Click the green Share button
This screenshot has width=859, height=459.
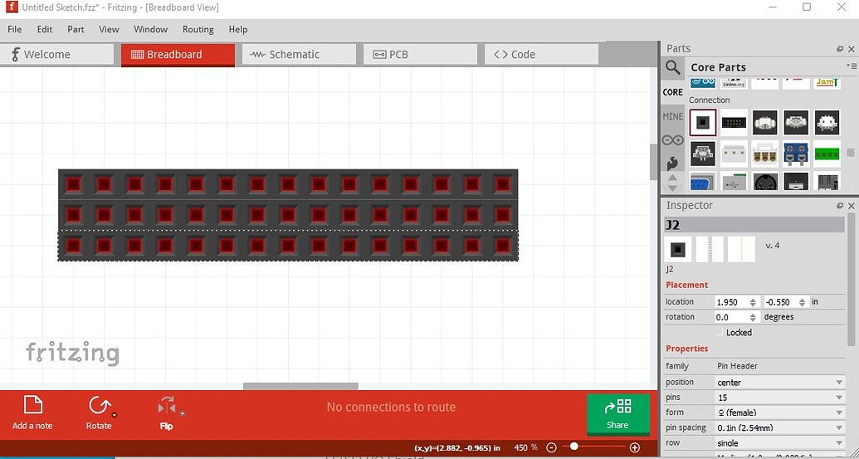tap(617, 415)
